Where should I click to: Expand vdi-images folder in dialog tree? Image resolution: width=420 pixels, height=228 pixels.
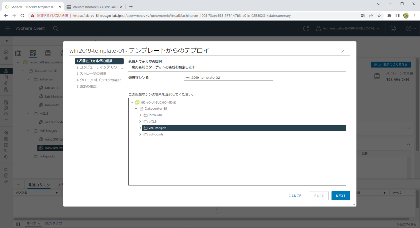click(140, 128)
